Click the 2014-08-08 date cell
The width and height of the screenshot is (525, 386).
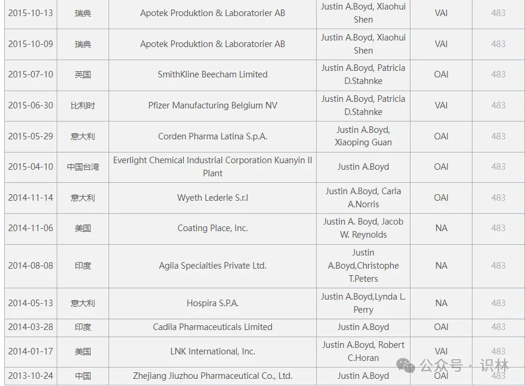pyautogui.click(x=30, y=266)
